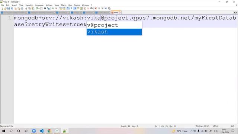Save the current document from toolbar
Viewport: 238px width, 134px height.
pos(9,8)
